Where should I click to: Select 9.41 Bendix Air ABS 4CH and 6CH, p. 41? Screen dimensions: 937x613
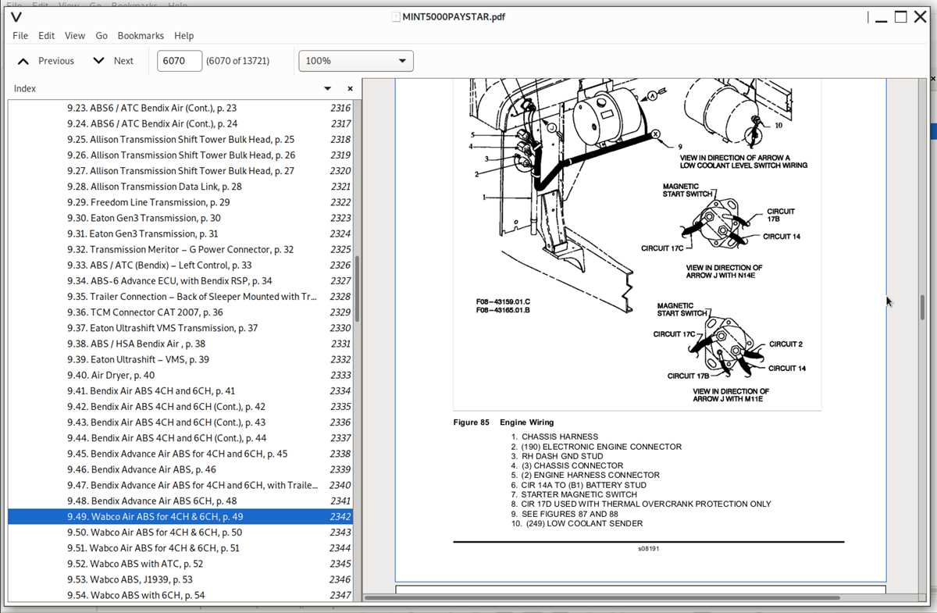(x=180, y=391)
